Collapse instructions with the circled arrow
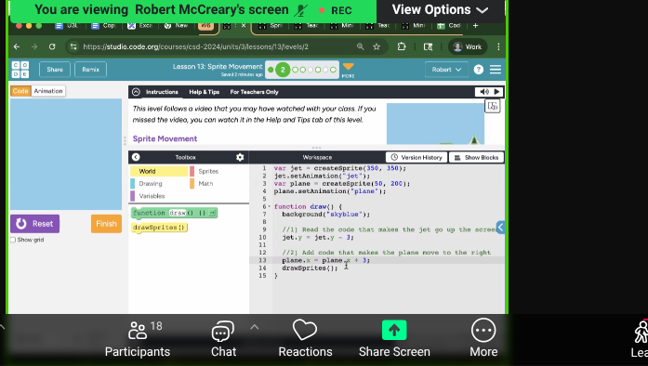The height and width of the screenshot is (366, 648). coord(136,92)
